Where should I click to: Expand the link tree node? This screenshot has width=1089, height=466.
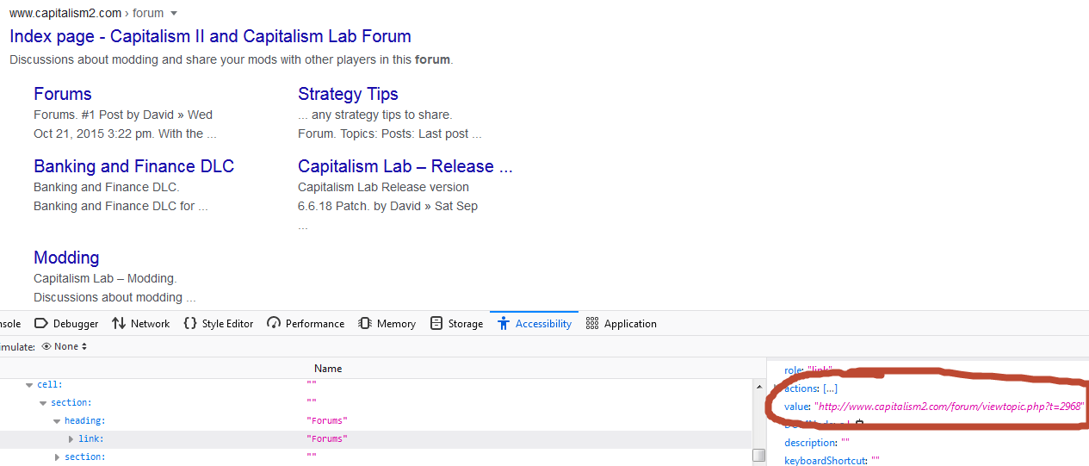tap(71, 439)
